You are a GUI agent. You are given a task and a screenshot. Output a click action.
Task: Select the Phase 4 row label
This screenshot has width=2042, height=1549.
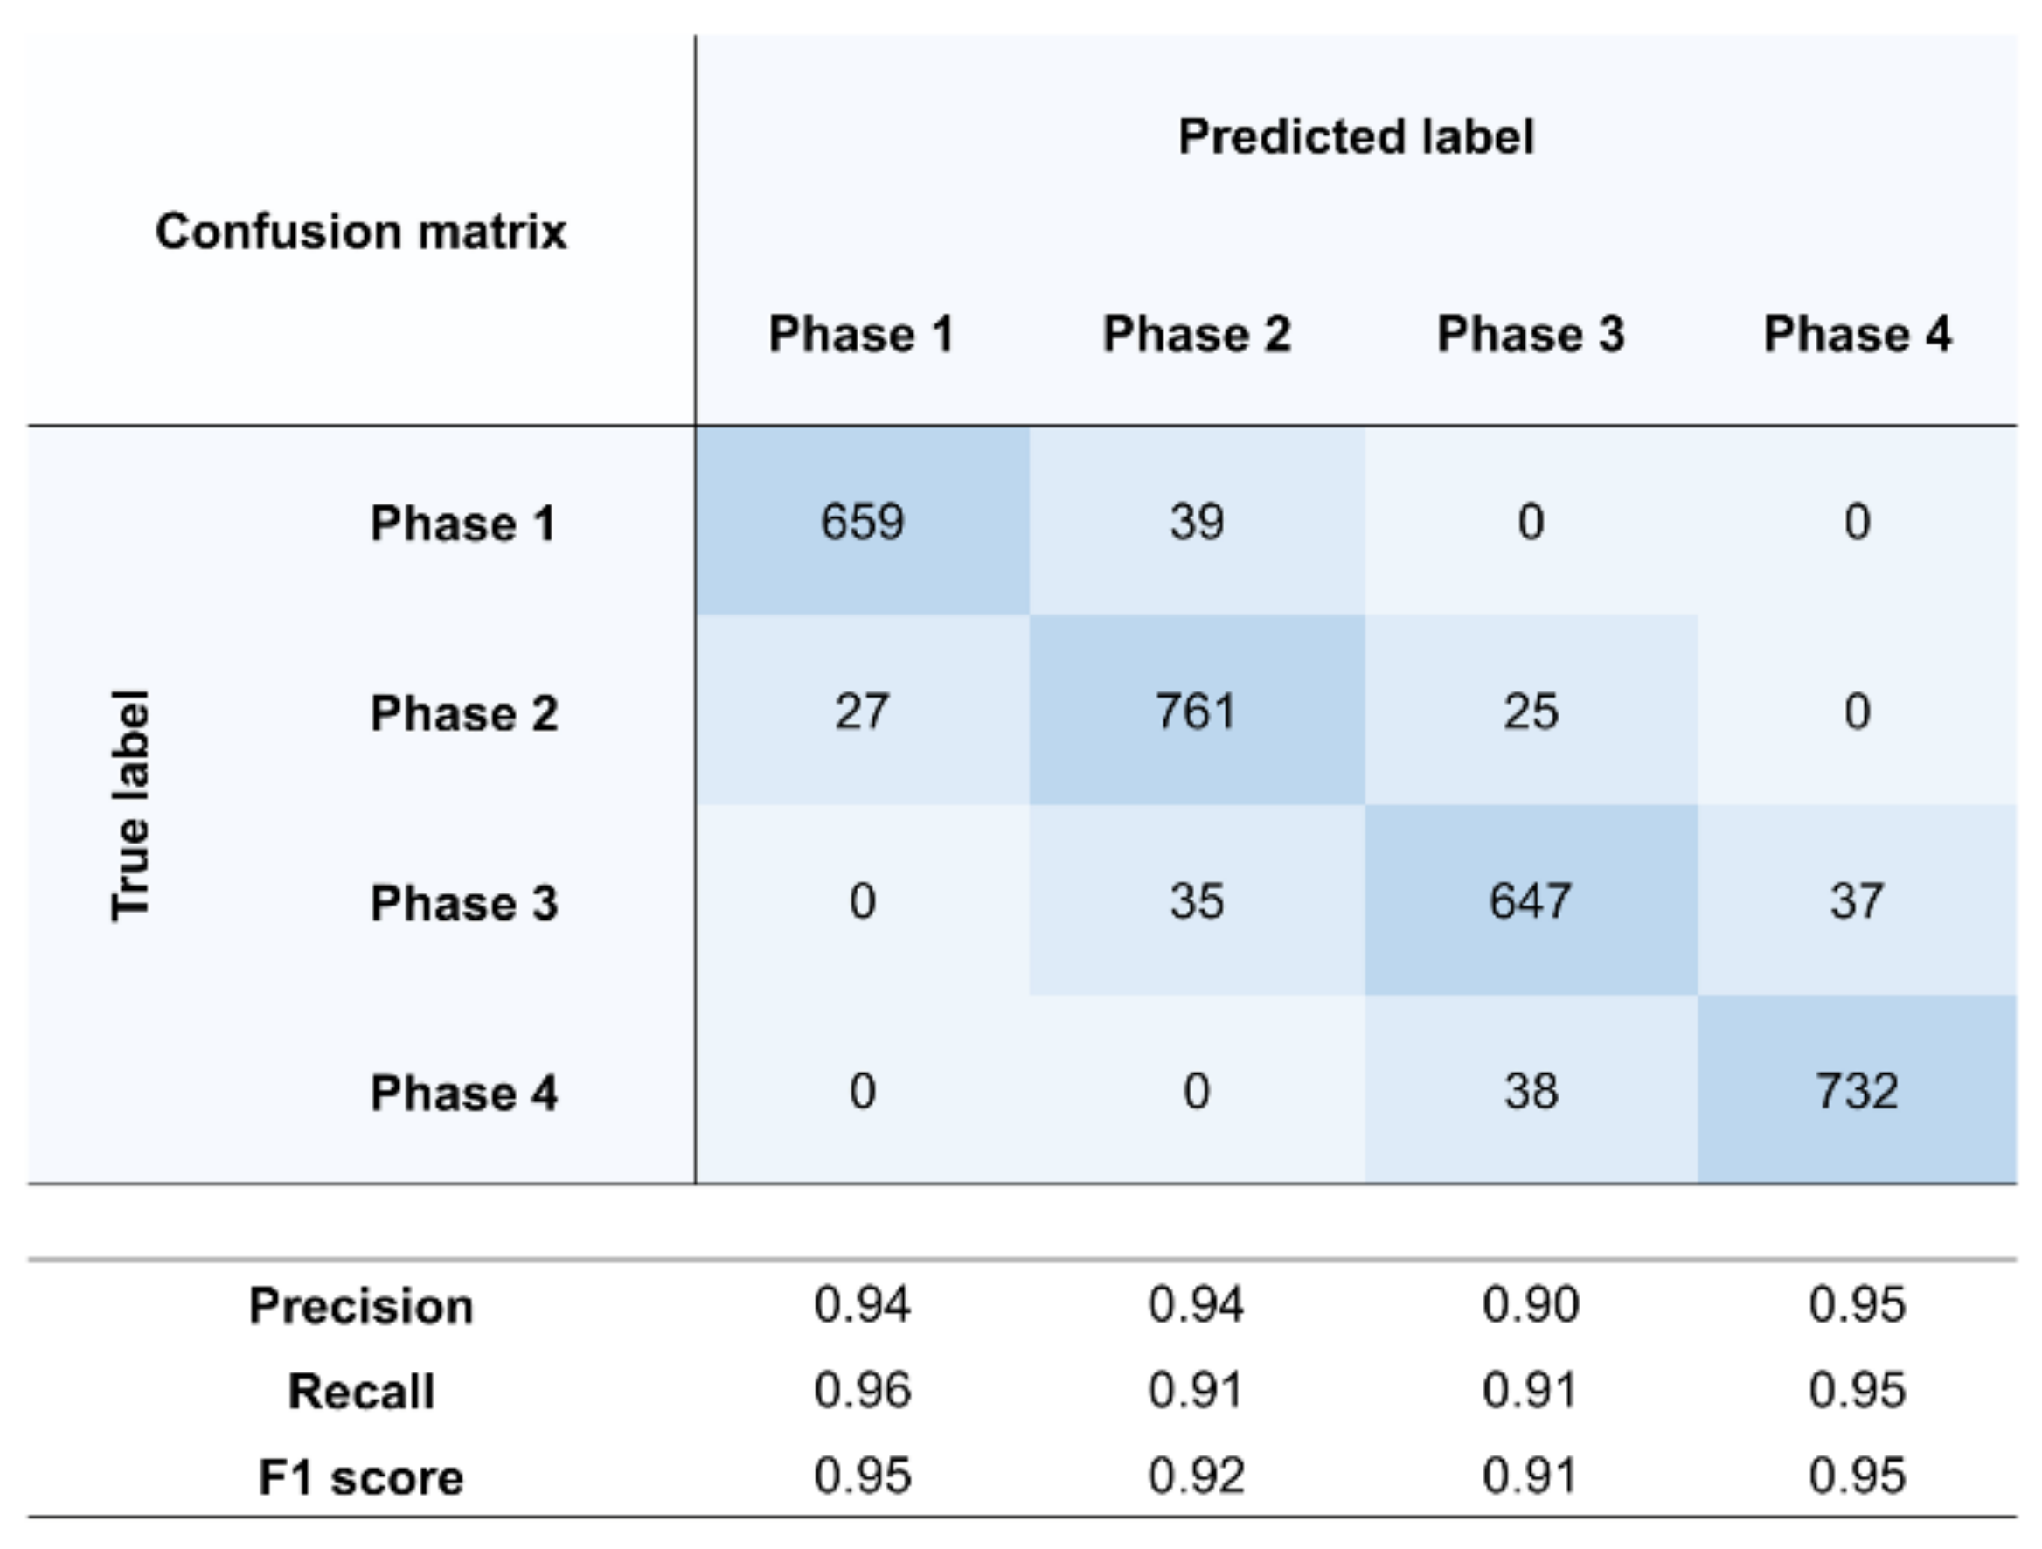pos(464,1093)
